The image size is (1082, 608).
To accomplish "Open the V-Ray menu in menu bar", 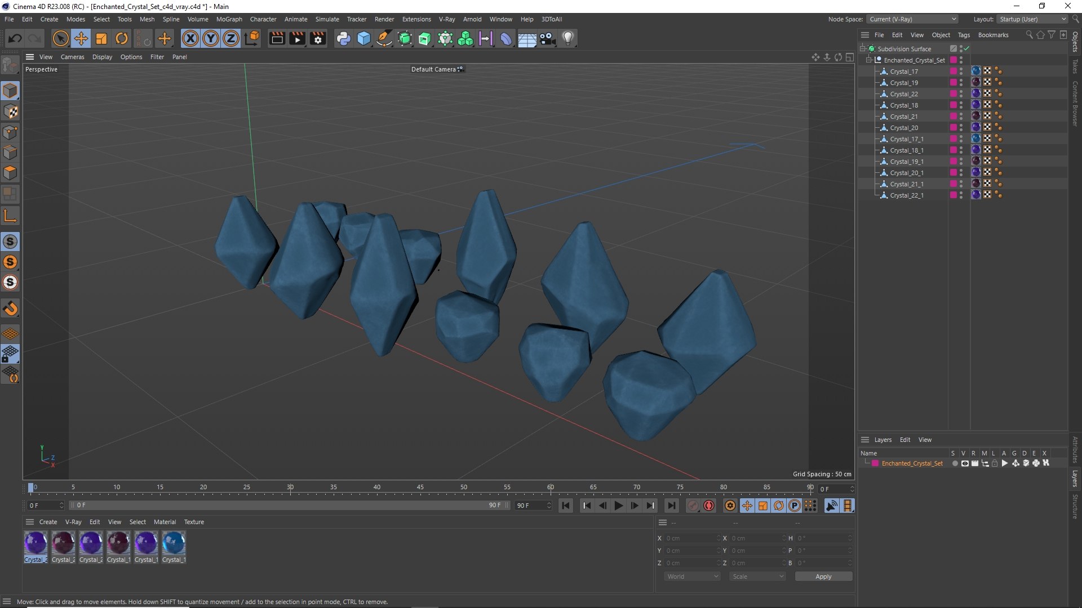I will point(447,19).
